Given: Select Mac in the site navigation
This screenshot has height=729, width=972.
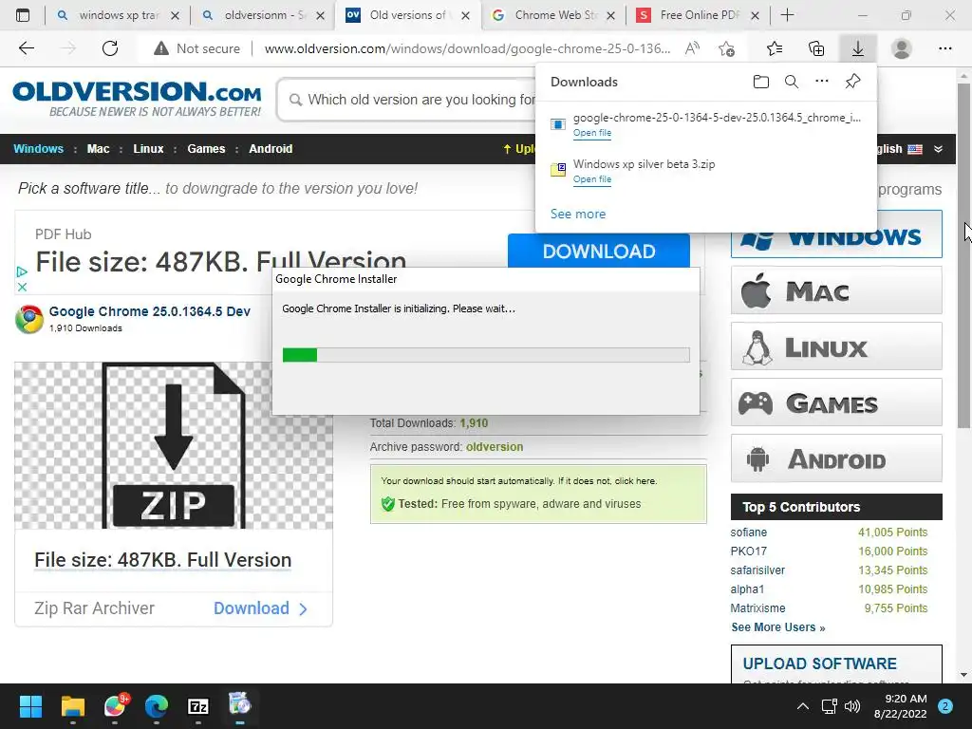Looking at the screenshot, I should tap(98, 149).
